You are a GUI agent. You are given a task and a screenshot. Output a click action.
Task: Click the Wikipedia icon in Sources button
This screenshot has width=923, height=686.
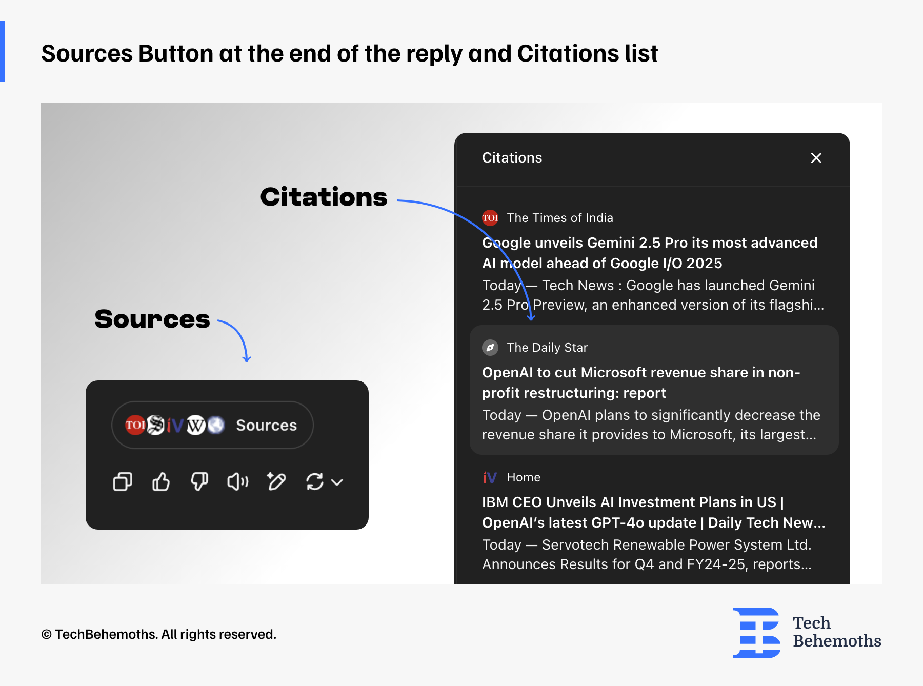point(196,425)
